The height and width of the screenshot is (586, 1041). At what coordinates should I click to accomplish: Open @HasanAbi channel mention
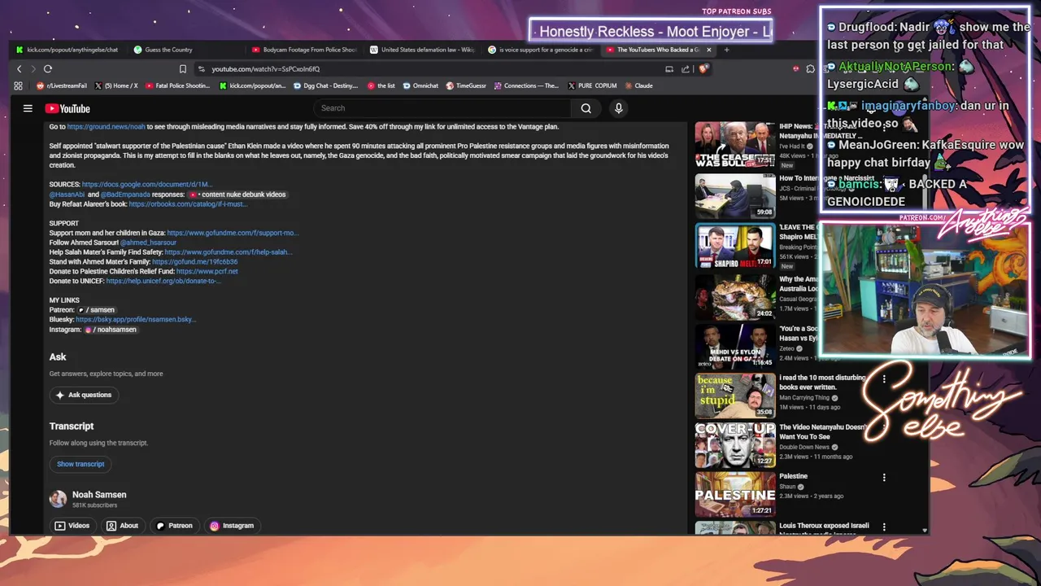[67, 195]
